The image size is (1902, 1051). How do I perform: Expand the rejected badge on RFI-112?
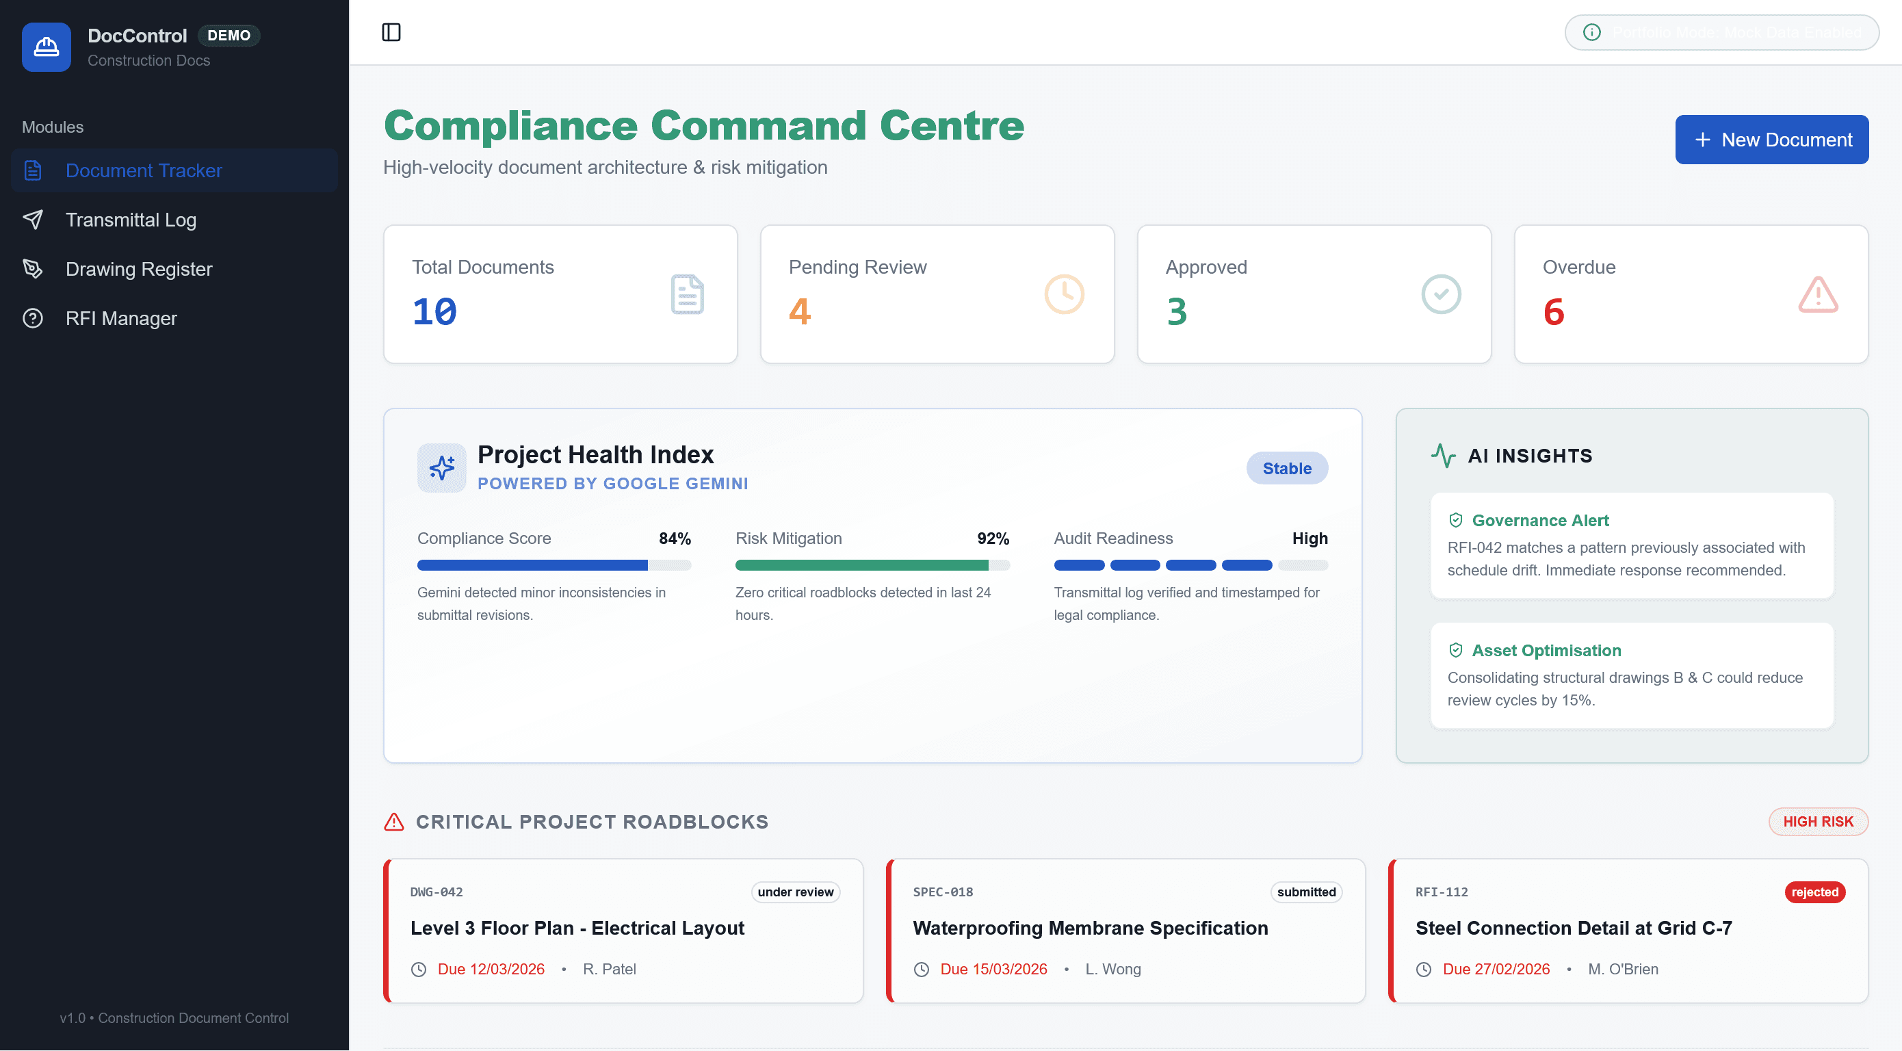coord(1814,892)
